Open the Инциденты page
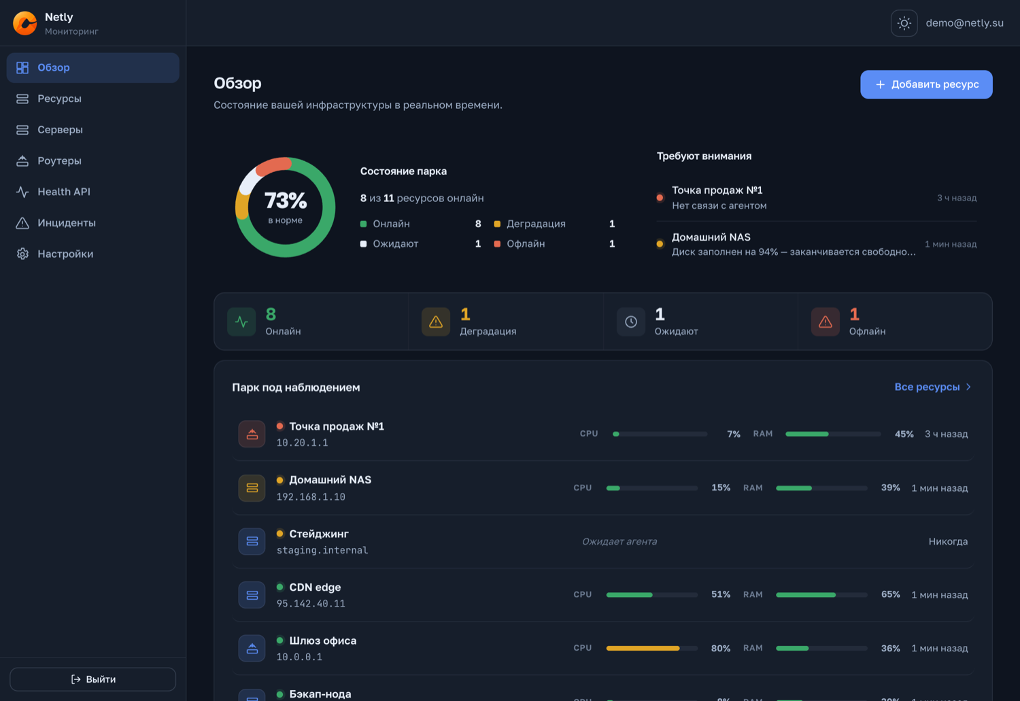Viewport: 1020px width, 701px height. click(x=93, y=223)
